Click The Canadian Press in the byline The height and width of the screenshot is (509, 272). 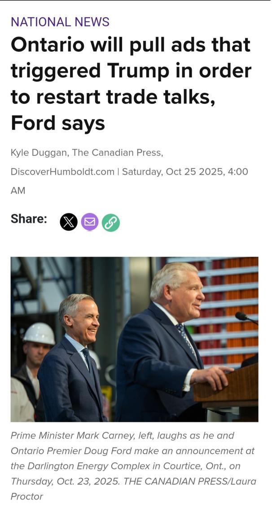pos(116,152)
